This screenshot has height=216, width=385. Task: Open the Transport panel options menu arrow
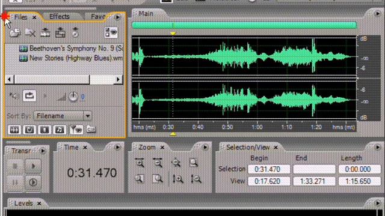(43, 151)
